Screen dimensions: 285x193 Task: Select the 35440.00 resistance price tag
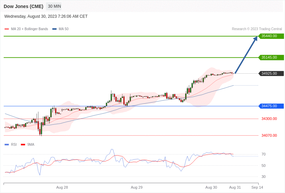271,36
